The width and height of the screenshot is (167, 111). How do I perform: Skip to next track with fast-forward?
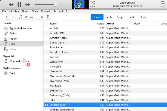(x=28, y=5)
